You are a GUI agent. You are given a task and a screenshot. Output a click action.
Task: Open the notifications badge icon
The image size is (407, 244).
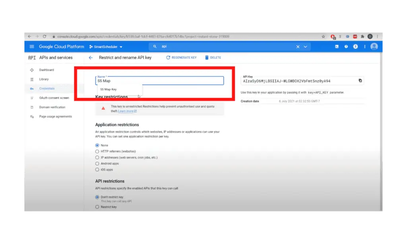(x=355, y=47)
